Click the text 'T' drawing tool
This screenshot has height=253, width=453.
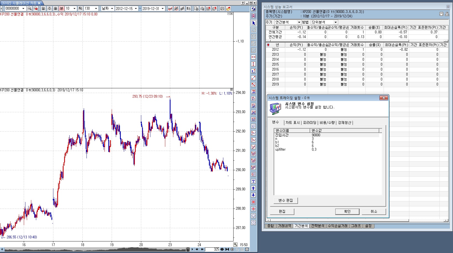[253, 181]
